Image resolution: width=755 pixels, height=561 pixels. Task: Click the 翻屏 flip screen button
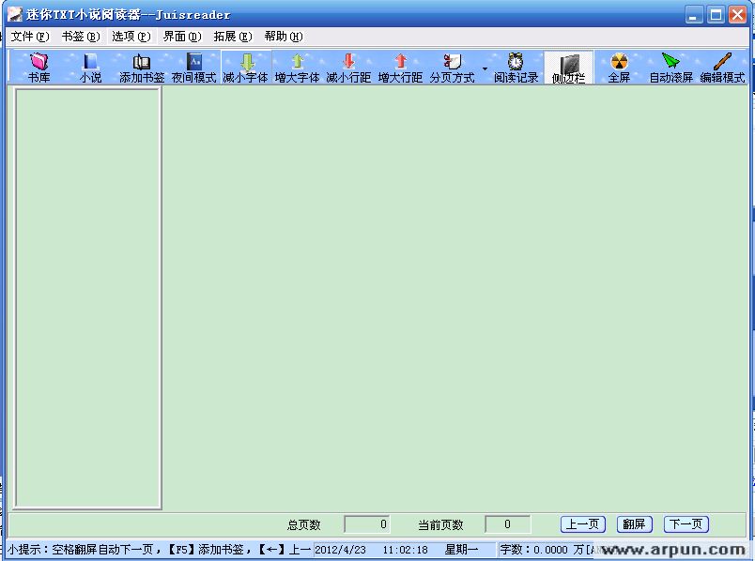pos(634,524)
